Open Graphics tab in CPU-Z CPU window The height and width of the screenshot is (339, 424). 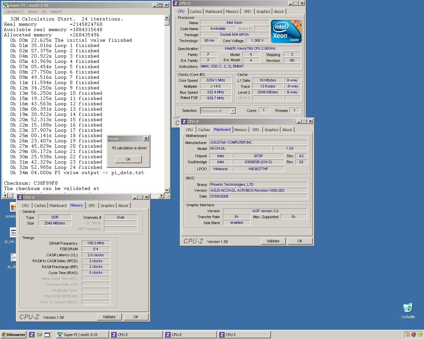click(x=263, y=12)
